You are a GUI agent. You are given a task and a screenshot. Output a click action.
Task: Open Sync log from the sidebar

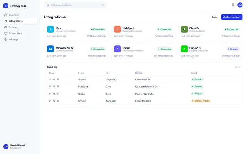click(x=20, y=27)
